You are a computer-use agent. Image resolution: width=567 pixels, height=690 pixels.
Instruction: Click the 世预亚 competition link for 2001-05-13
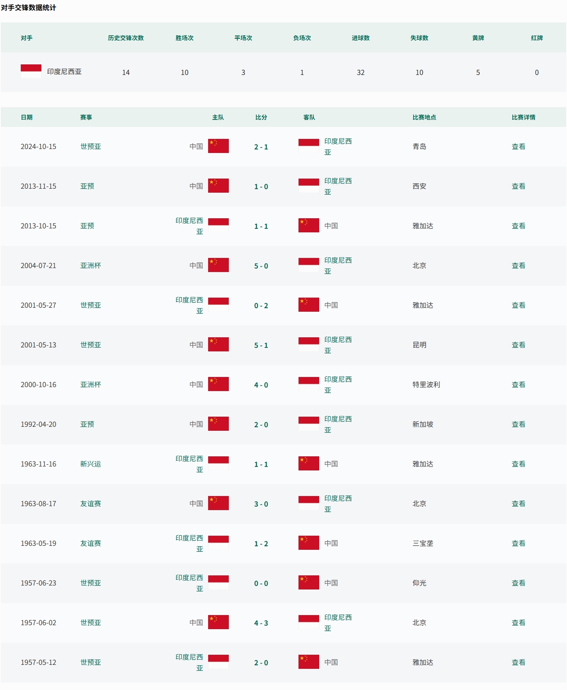point(90,345)
